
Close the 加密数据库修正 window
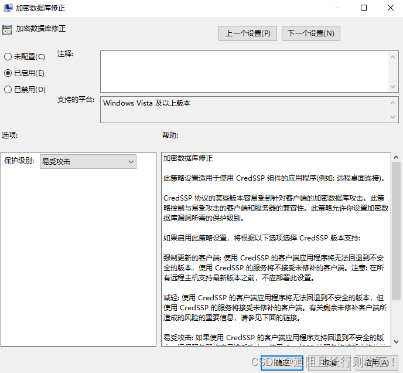coord(391,8)
